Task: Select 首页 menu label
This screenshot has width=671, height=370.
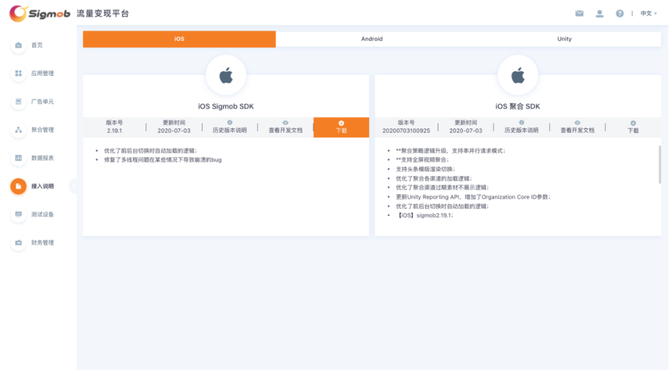Action: coord(37,45)
